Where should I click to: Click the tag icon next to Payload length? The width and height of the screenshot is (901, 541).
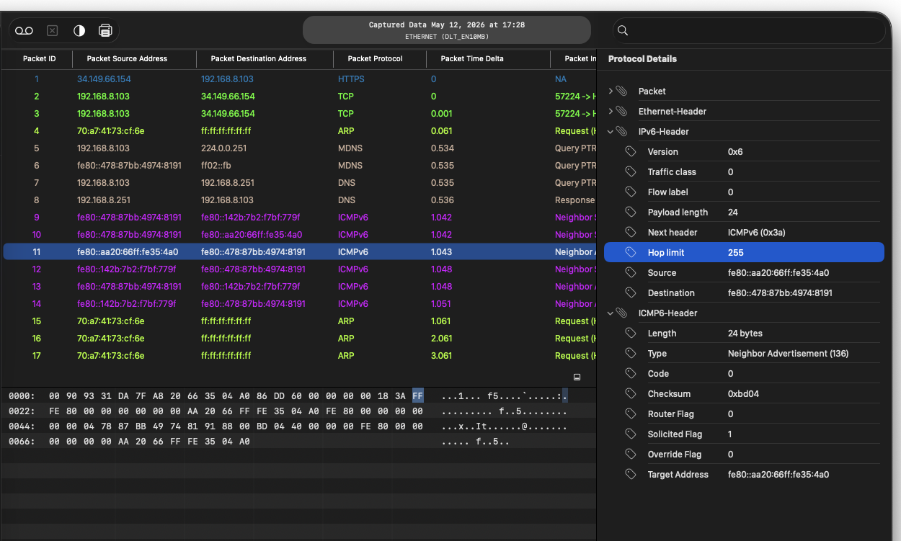point(631,213)
